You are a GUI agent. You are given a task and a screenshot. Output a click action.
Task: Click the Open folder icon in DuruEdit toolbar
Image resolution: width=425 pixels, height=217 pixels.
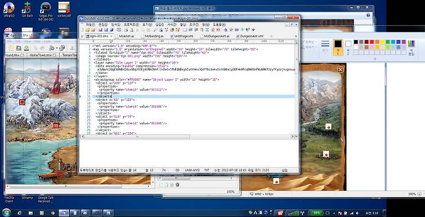87,29
